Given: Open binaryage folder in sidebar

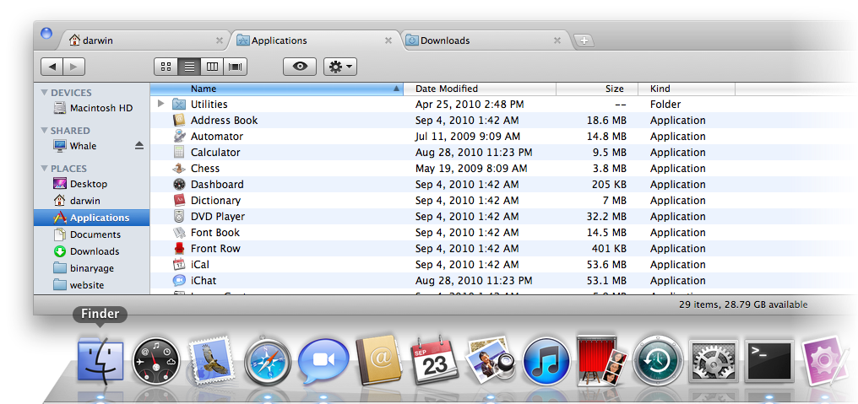Looking at the screenshot, I should tap(92, 268).
